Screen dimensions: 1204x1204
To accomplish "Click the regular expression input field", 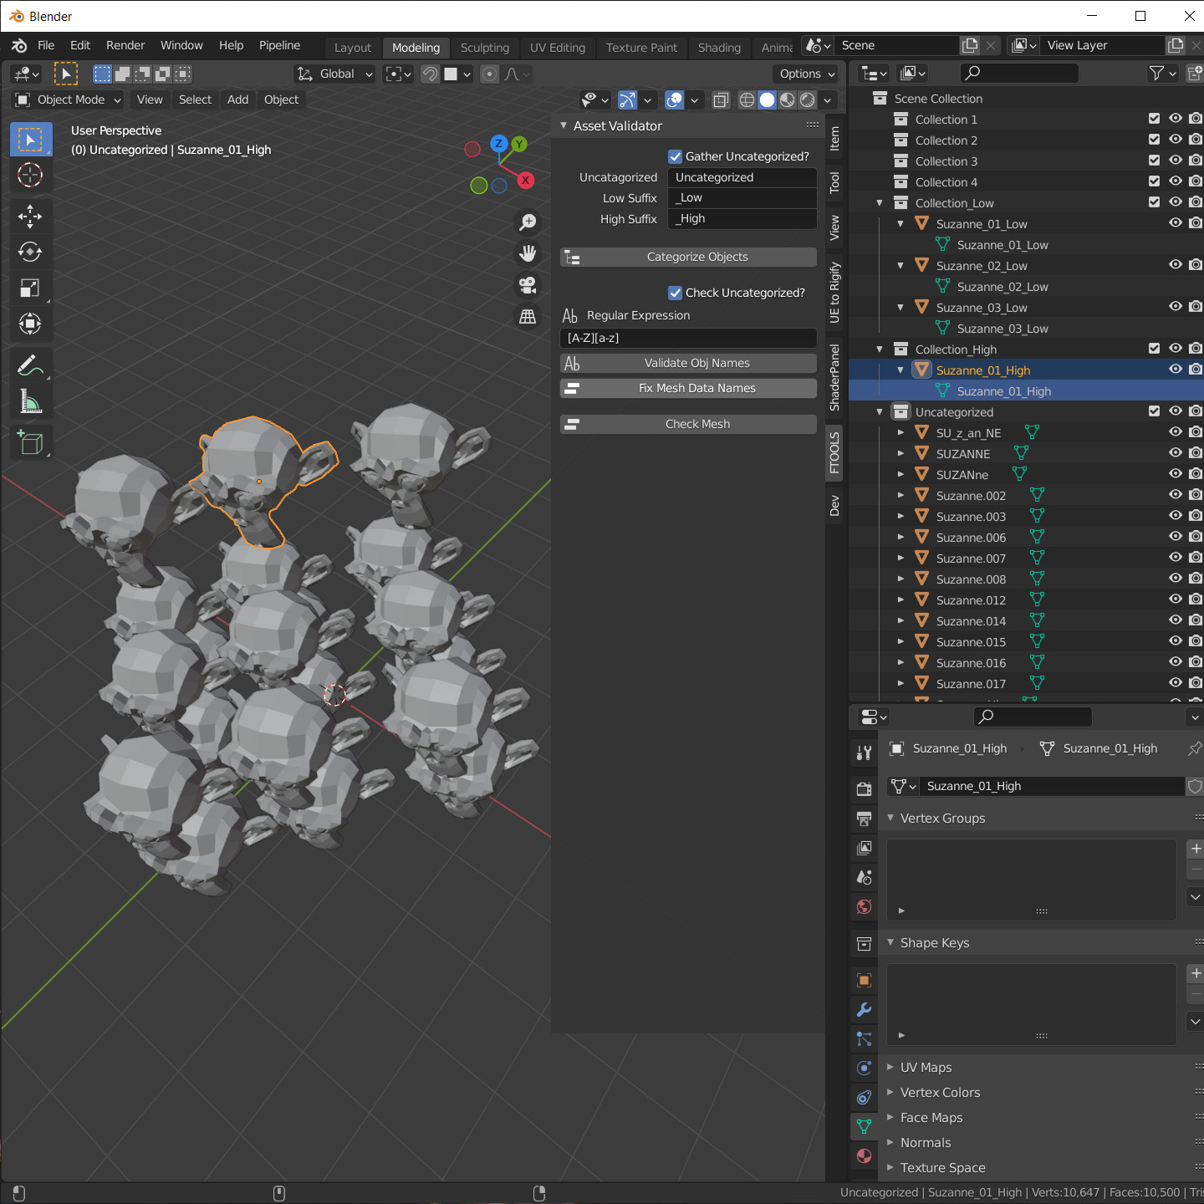I will click(x=687, y=338).
